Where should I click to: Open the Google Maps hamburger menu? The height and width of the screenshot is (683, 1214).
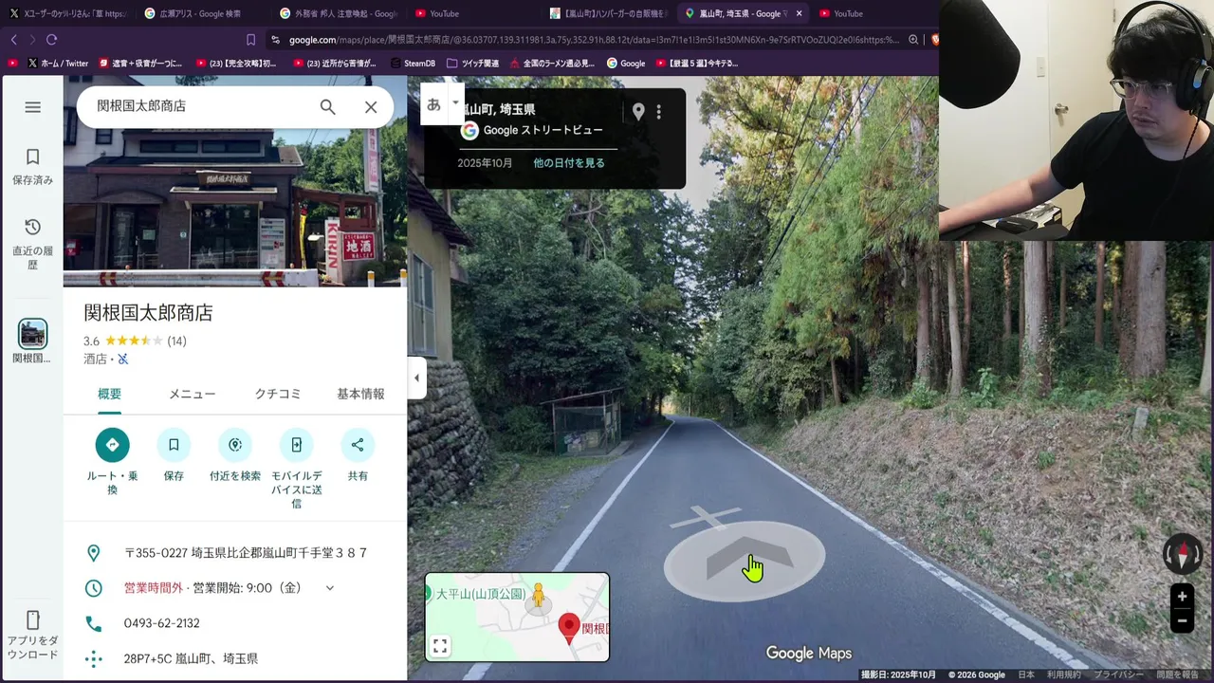pos(32,107)
